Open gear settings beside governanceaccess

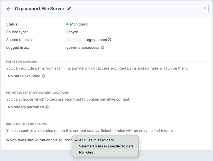[102, 48]
